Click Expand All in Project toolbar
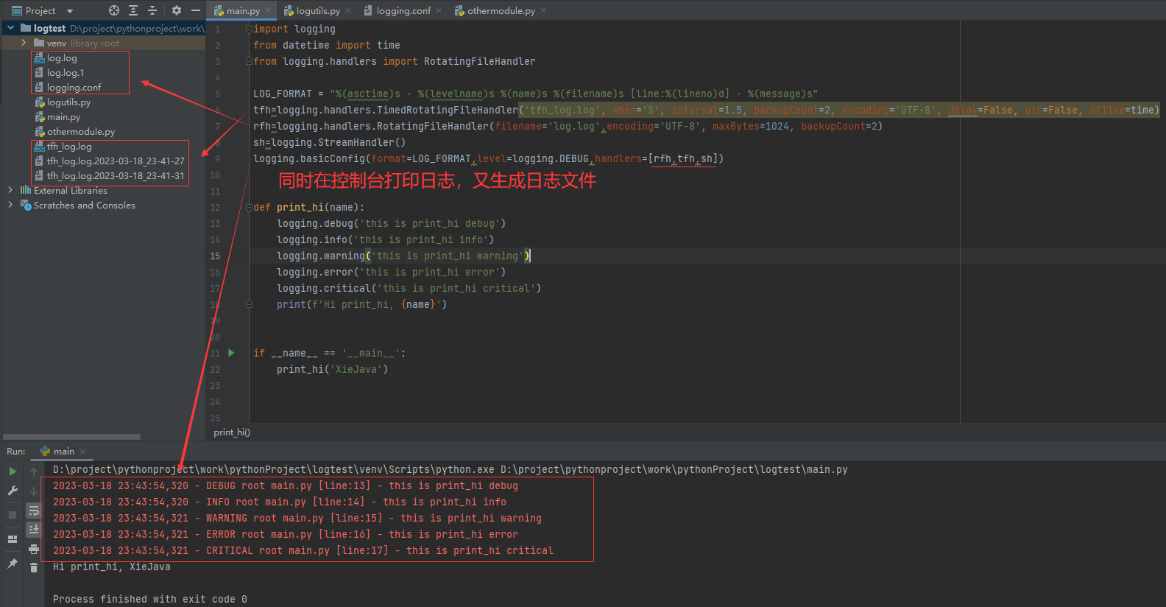The height and width of the screenshot is (607, 1166). click(x=133, y=10)
